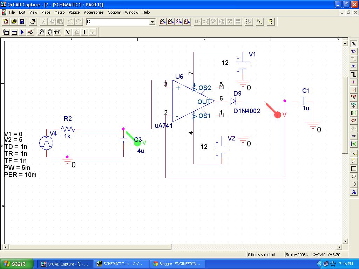
Task: Select the Current marker tool
Action: (84, 32)
